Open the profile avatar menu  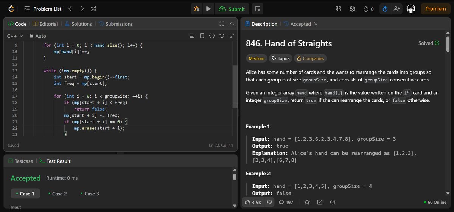tap(411, 9)
